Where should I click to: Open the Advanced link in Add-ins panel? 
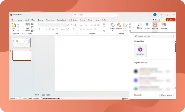coord(138,95)
